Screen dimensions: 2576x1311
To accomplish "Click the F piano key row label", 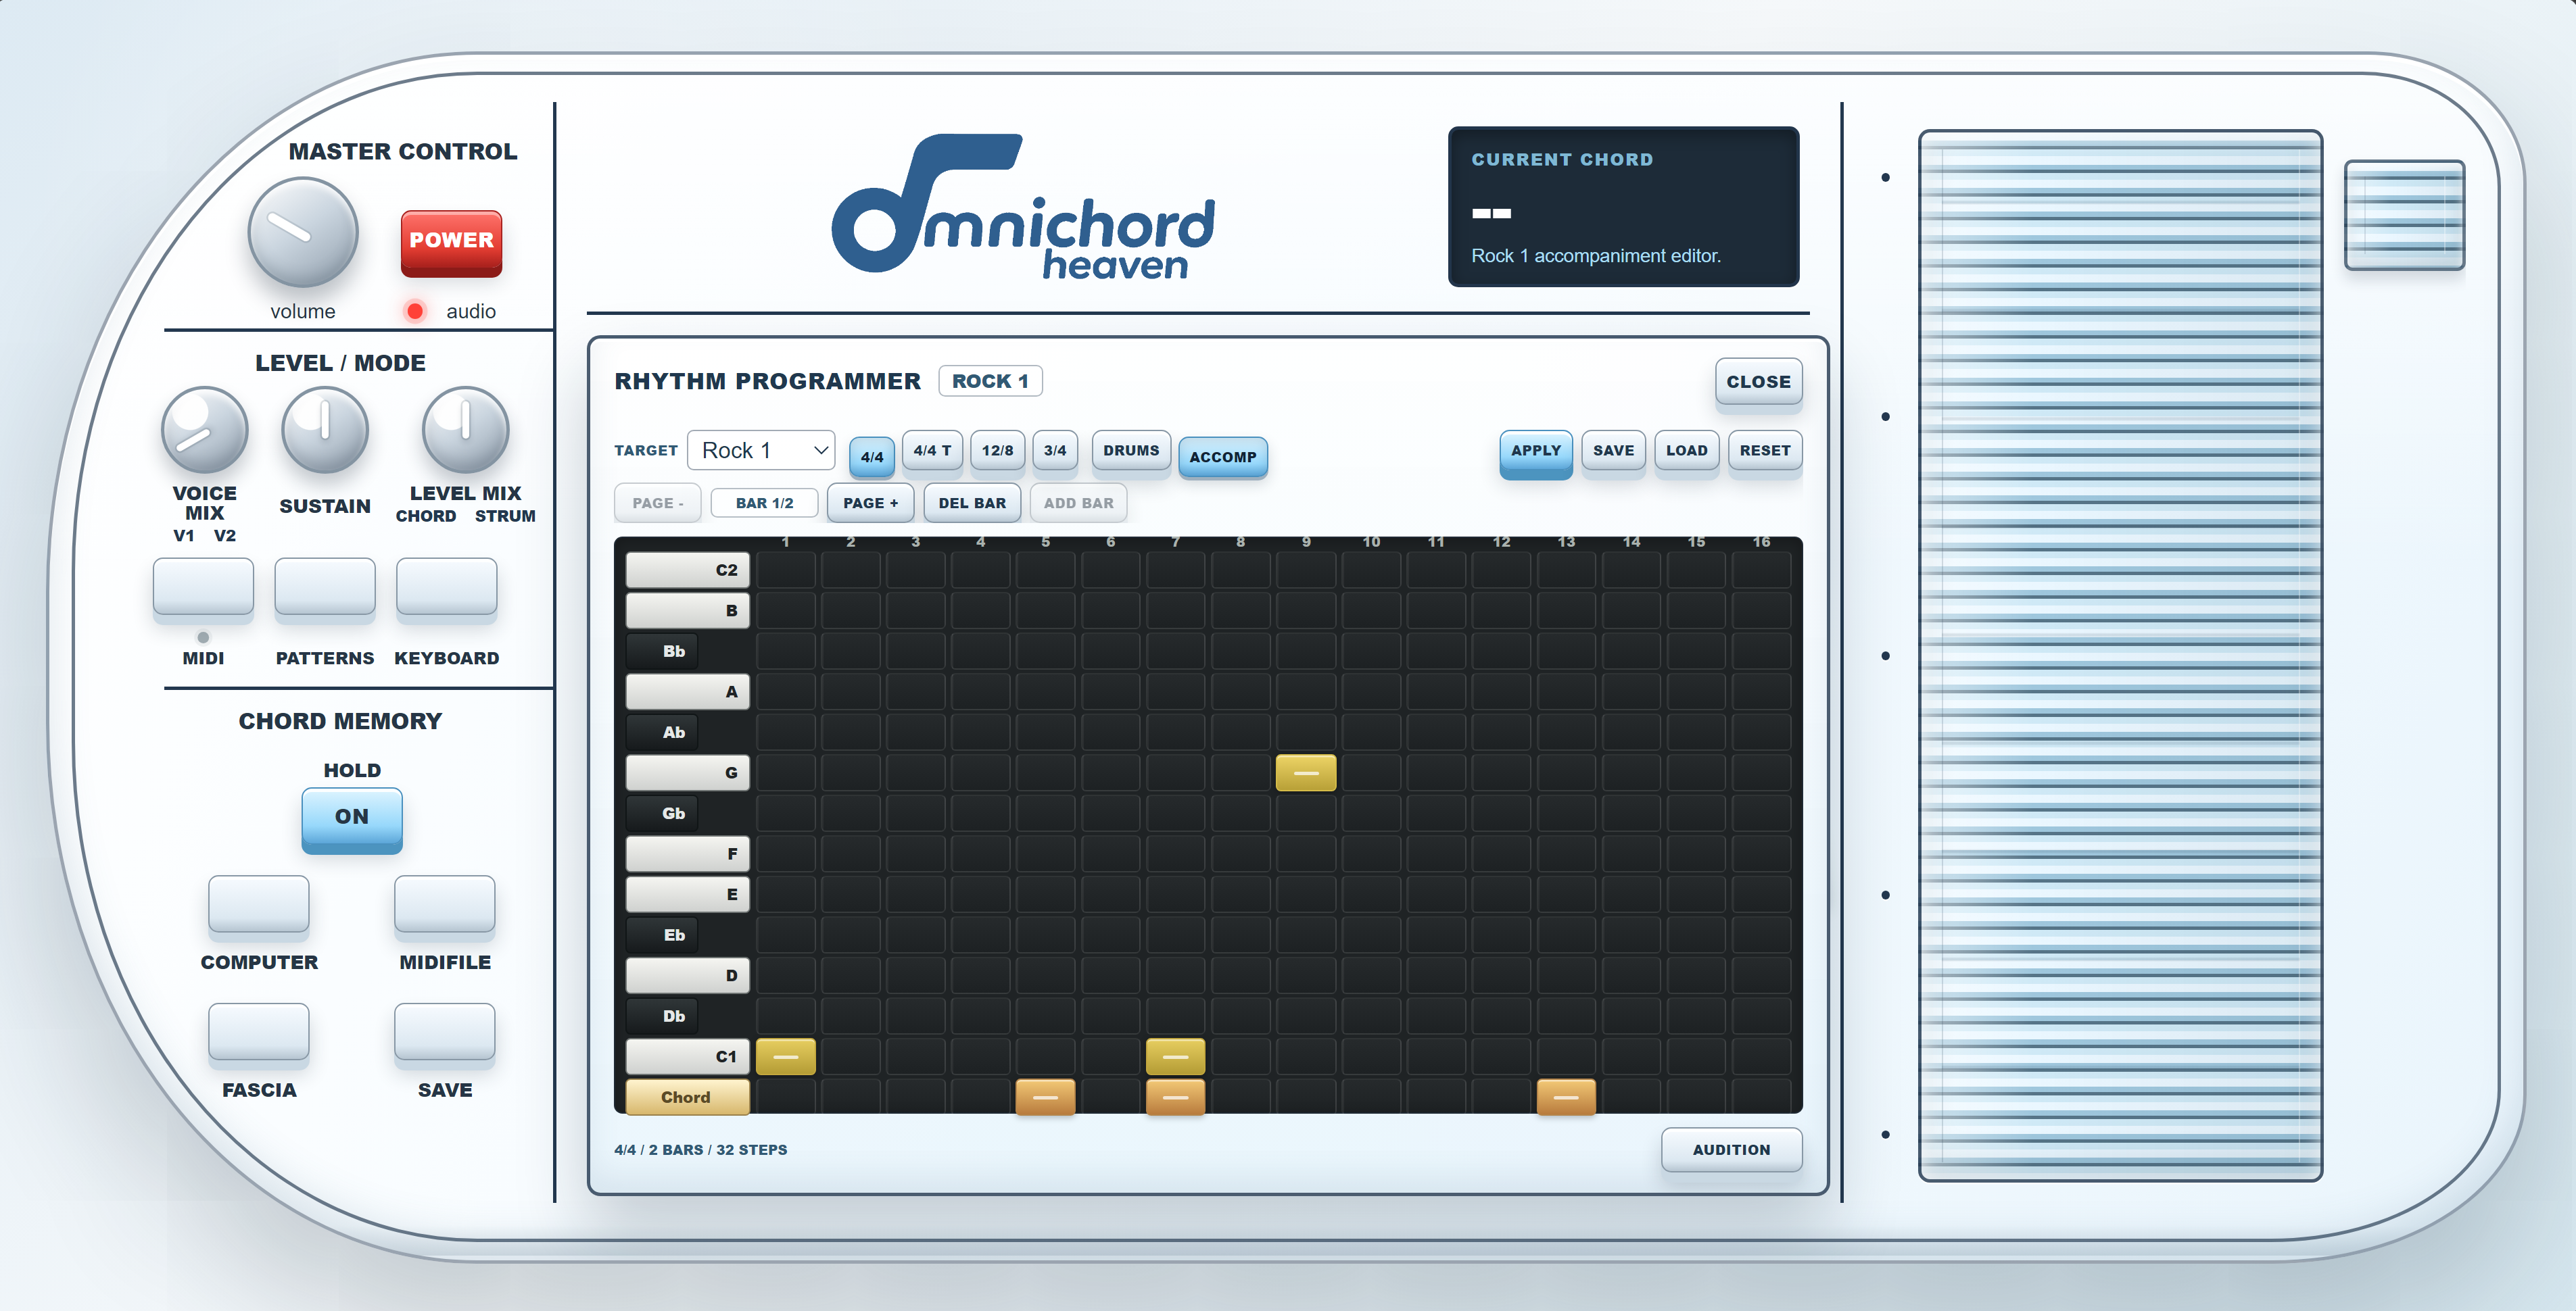I will pos(688,854).
